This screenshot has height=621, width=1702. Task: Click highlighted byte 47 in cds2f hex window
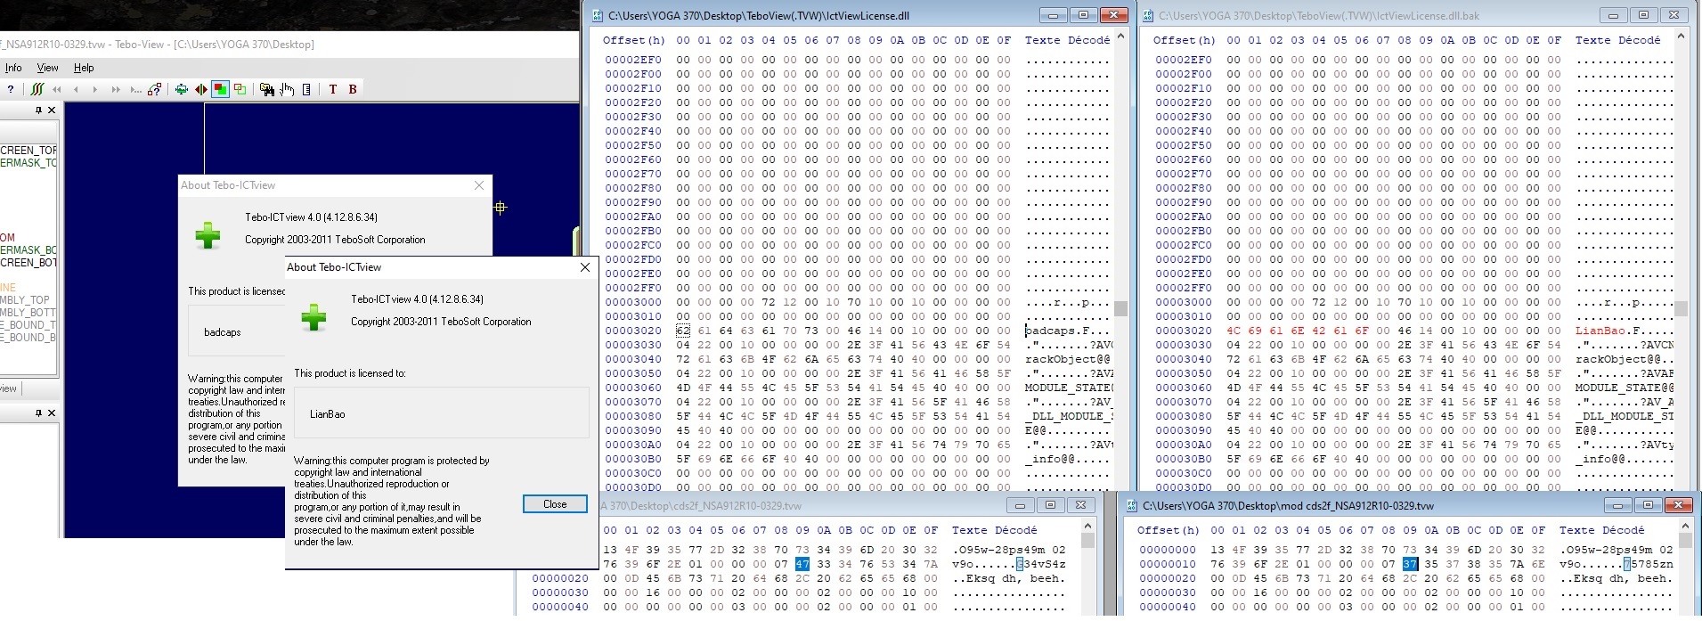(x=802, y=564)
